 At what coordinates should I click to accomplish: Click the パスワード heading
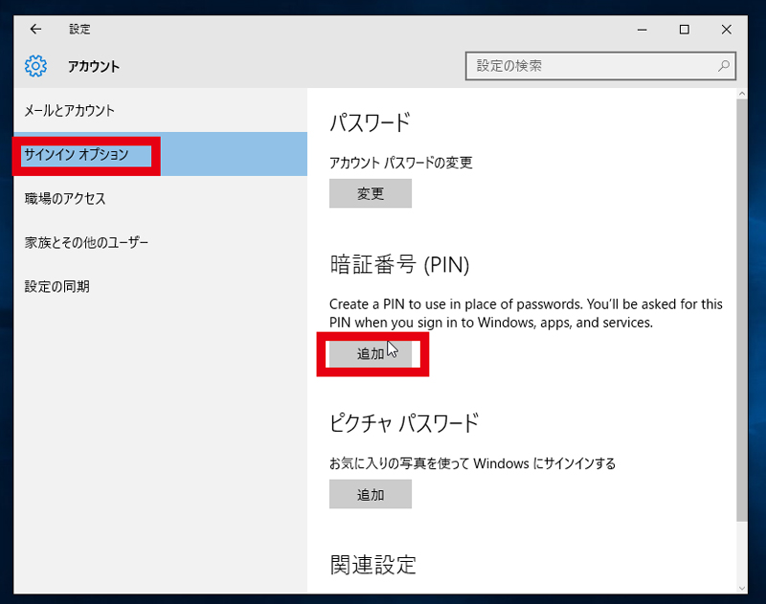tap(370, 123)
